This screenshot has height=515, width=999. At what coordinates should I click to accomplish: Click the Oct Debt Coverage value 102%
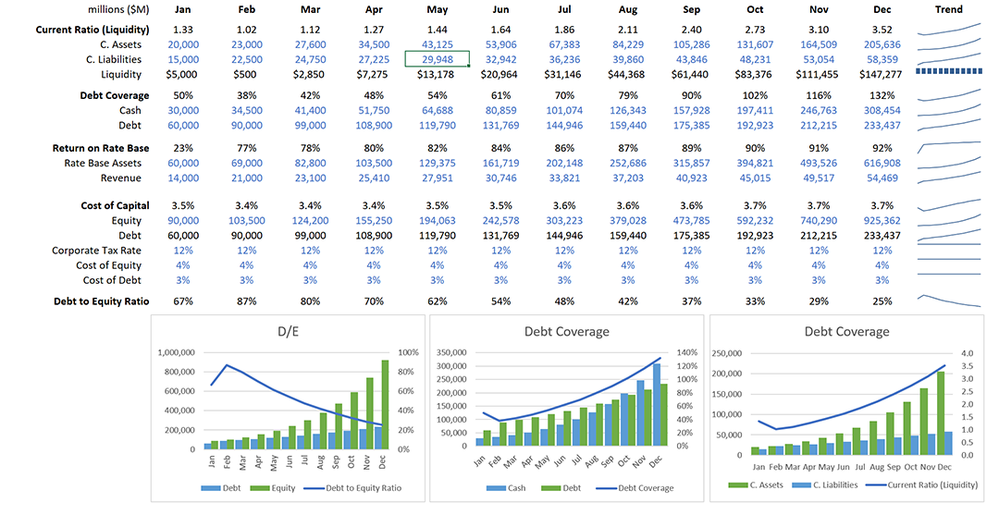[x=755, y=95]
